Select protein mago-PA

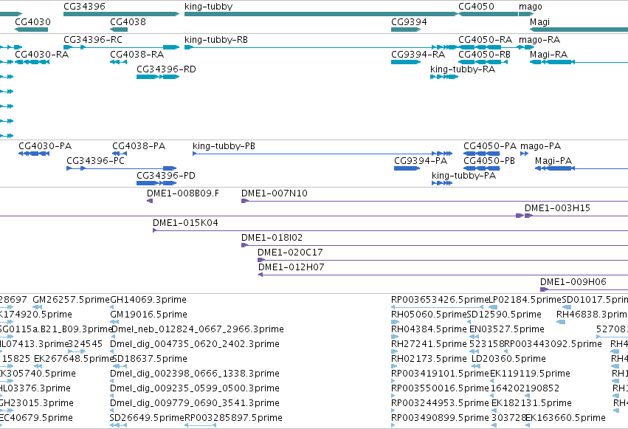point(524,154)
